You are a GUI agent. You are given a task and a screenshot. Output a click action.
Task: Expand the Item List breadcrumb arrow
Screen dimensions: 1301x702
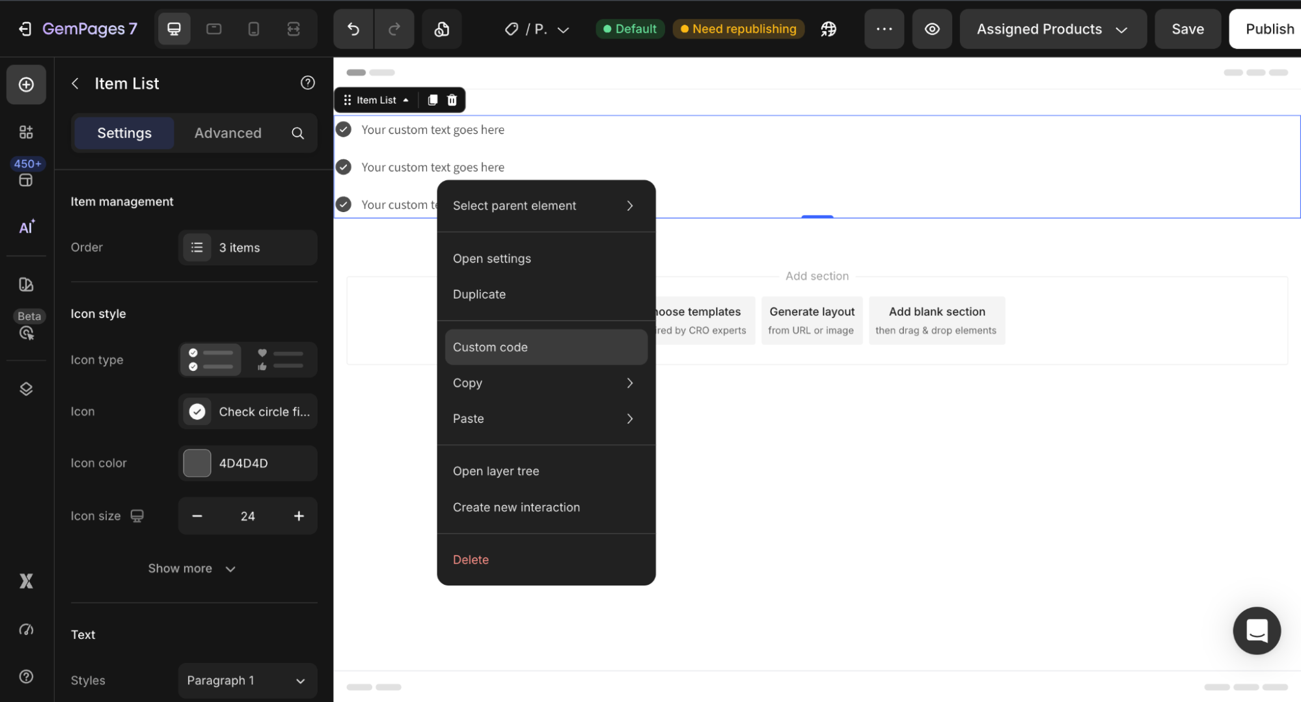405,100
